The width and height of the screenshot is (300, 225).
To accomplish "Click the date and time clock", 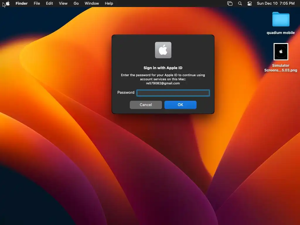I will click(275, 4).
